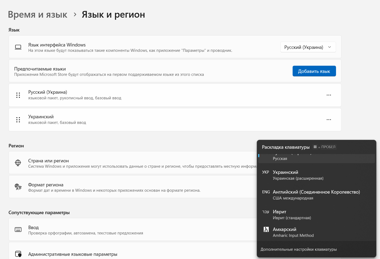The image size is (380, 259).
Task: Click the Windows key icon in shortcut hint
Action: click(315, 147)
